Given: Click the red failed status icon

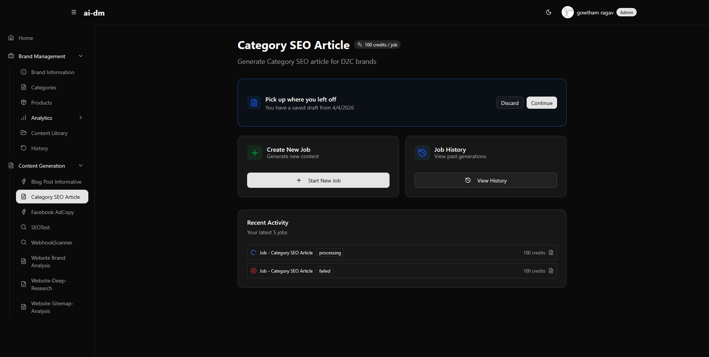Looking at the screenshot, I should click(254, 271).
